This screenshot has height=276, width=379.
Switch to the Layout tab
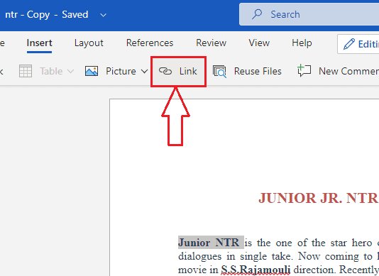[x=89, y=43]
